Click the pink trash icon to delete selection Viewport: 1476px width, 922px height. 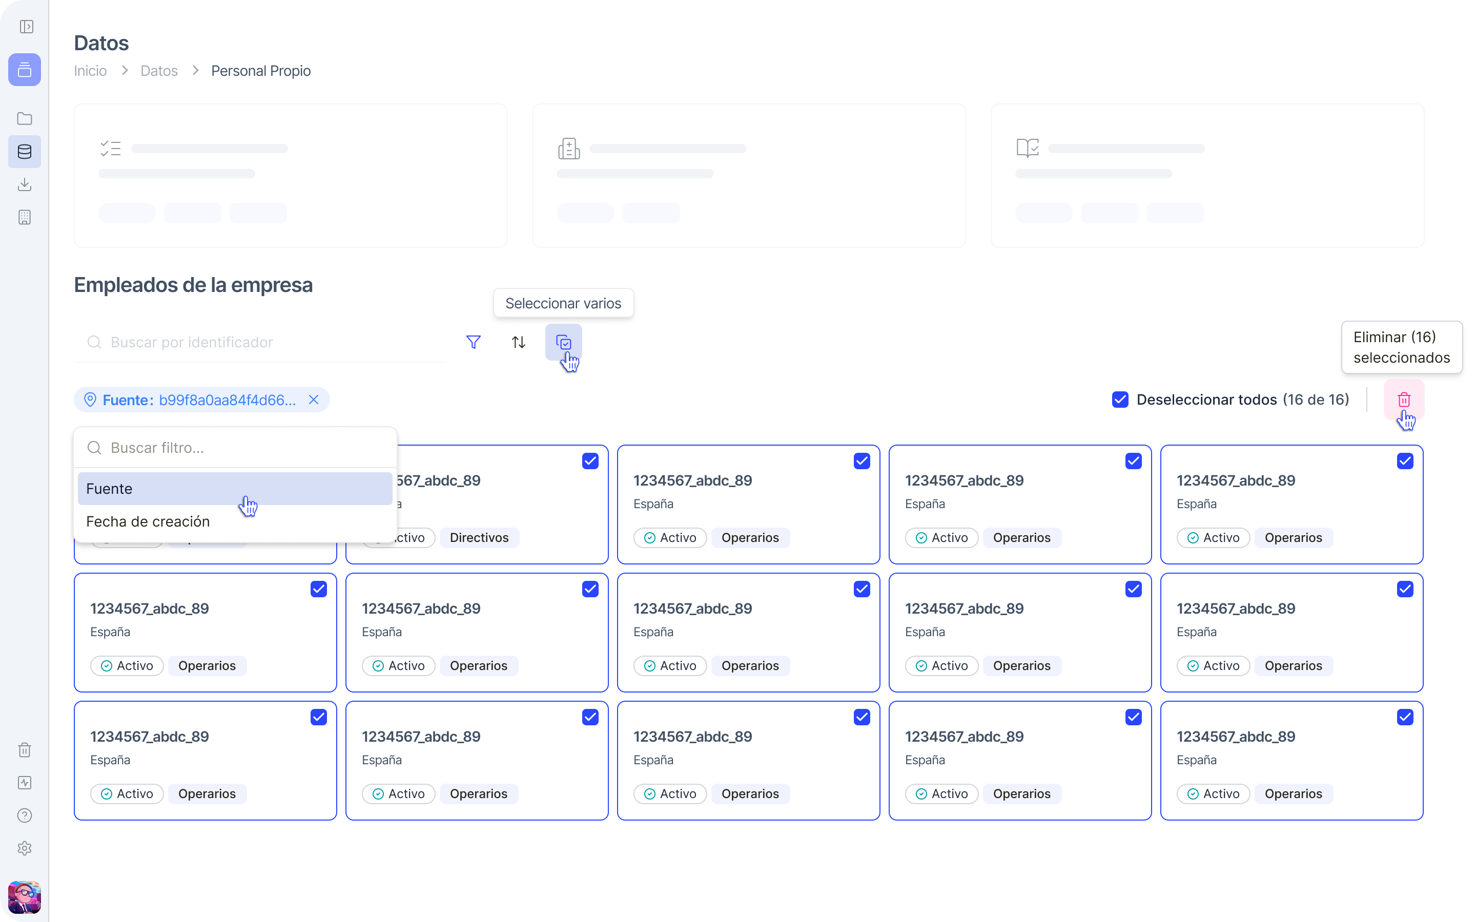coord(1404,400)
